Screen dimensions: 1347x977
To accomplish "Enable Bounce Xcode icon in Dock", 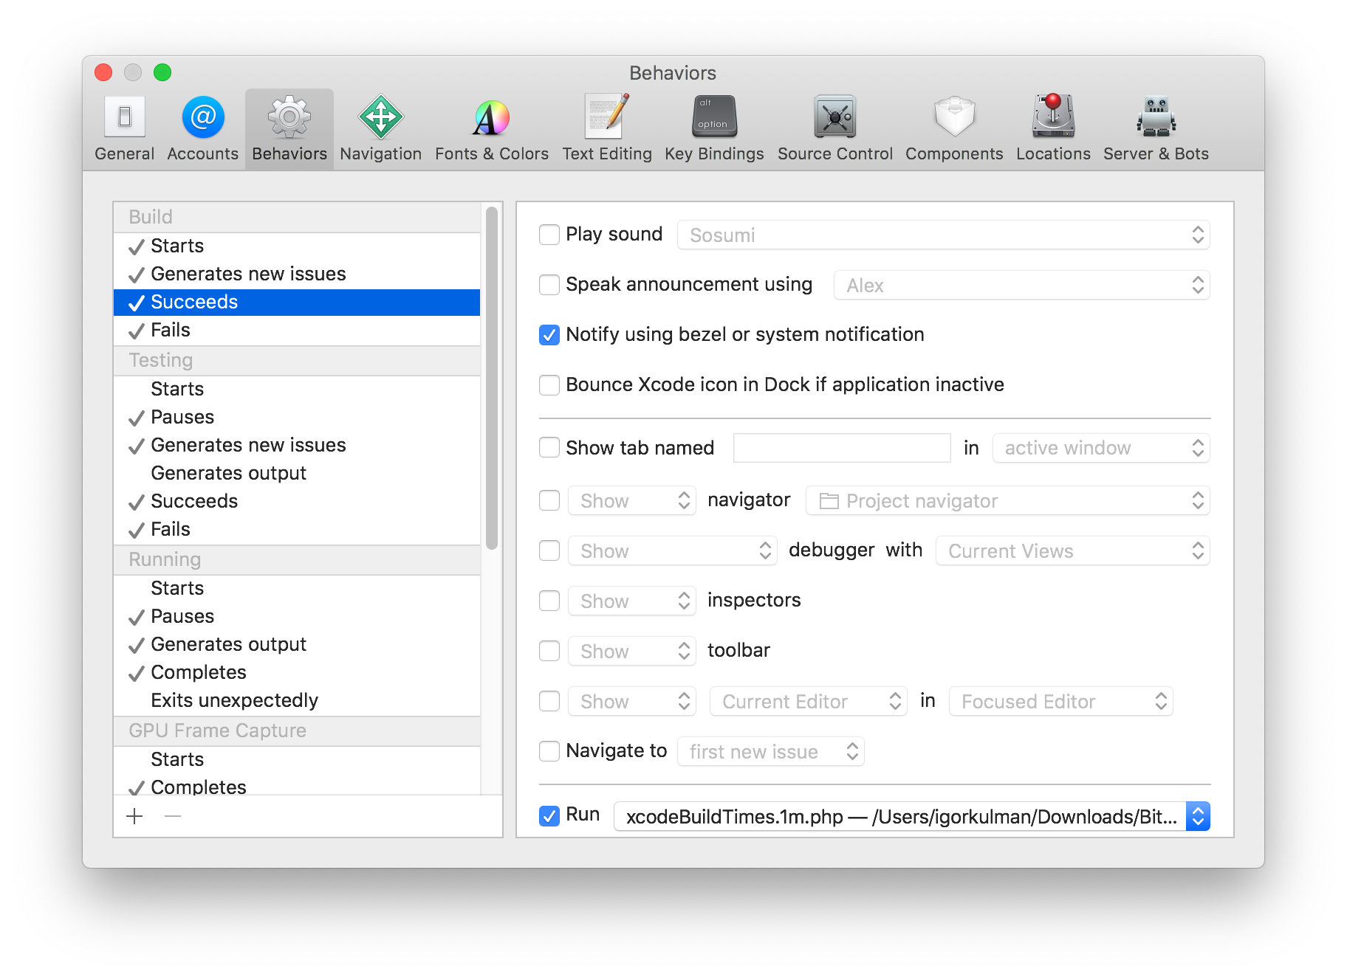I will click(549, 385).
